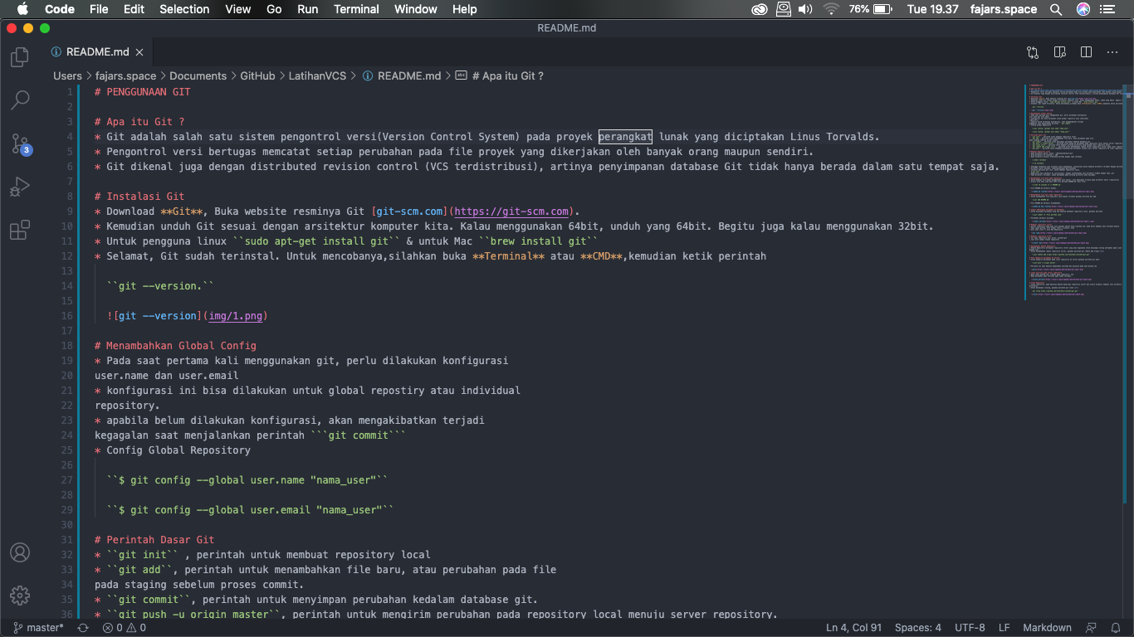Change end of line sequence LF
Image resolution: width=1134 pixels, height=637 pixels.
click(1004, 628)
